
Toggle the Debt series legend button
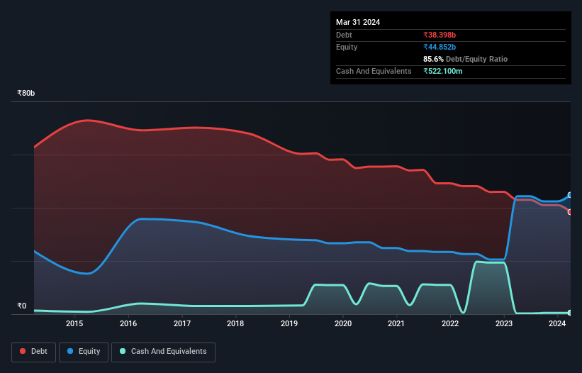(x=33, y=352)
